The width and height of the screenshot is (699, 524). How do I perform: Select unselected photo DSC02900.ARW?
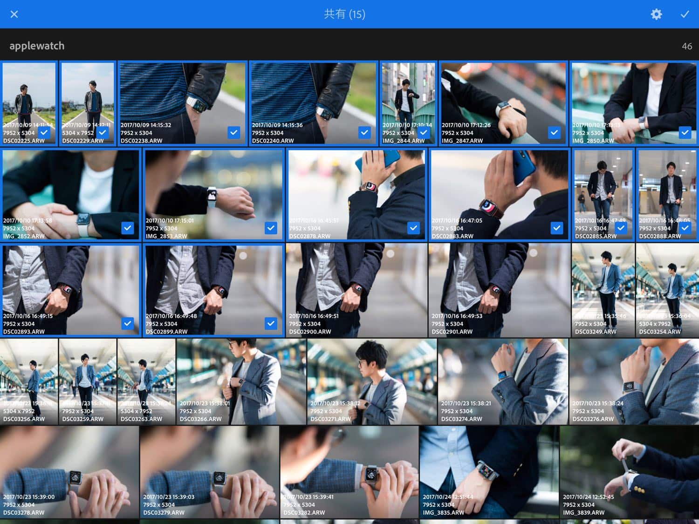[x=356, y=289]
